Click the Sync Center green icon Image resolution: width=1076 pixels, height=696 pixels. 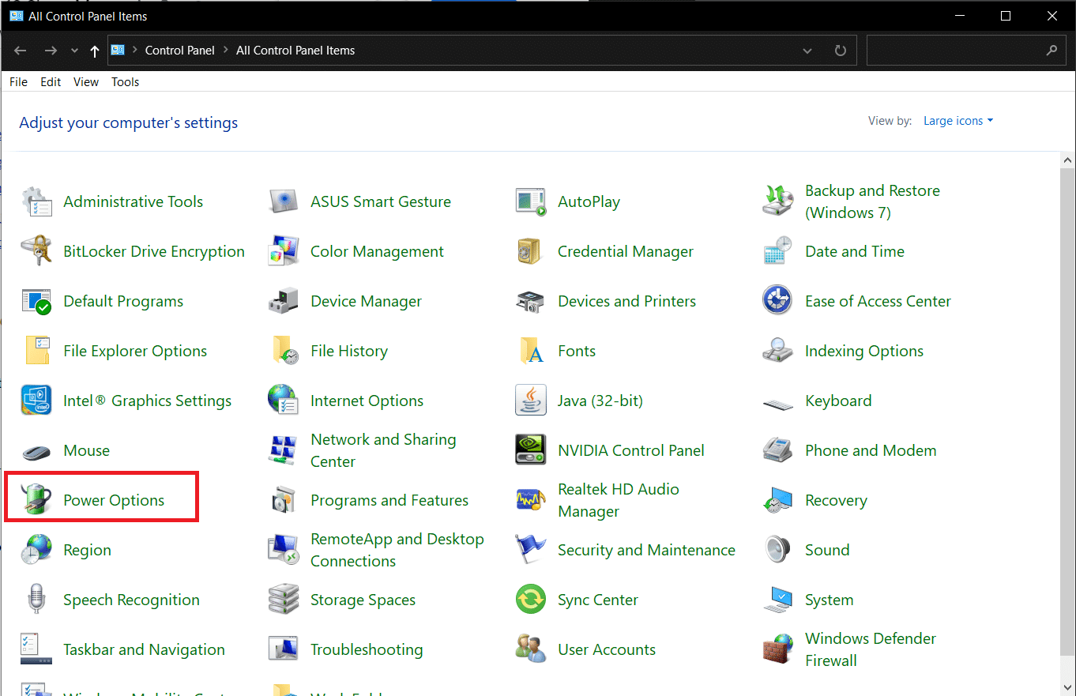tap(530, 600)
